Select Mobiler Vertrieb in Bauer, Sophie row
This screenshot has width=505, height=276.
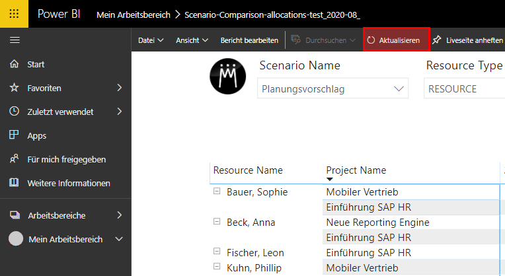click(362, 192)
